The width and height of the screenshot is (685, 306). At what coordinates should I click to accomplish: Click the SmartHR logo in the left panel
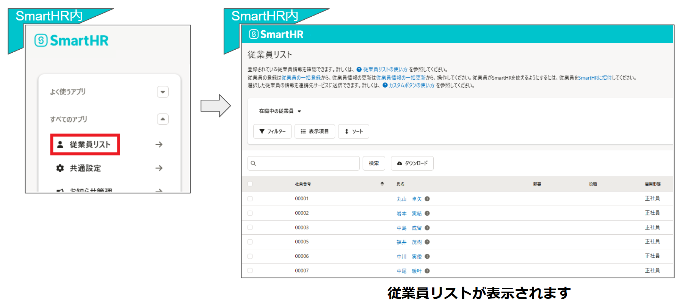coord(71,40)
